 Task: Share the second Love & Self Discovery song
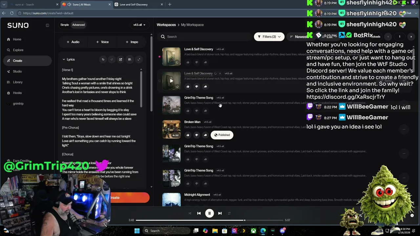point(205,87)
